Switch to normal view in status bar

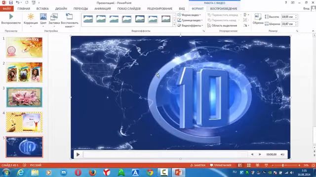tap(240, 165)
